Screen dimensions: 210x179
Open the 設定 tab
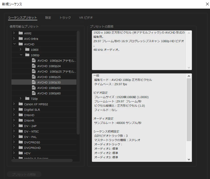(48, 18)
